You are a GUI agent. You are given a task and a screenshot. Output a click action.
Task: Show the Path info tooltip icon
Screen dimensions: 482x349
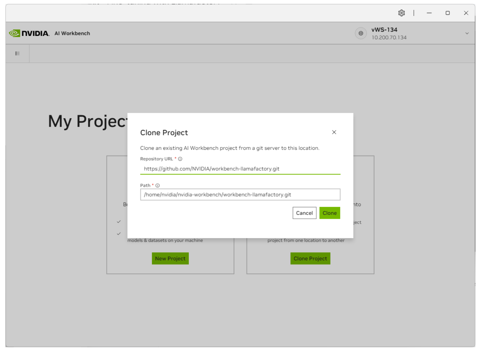158,186
